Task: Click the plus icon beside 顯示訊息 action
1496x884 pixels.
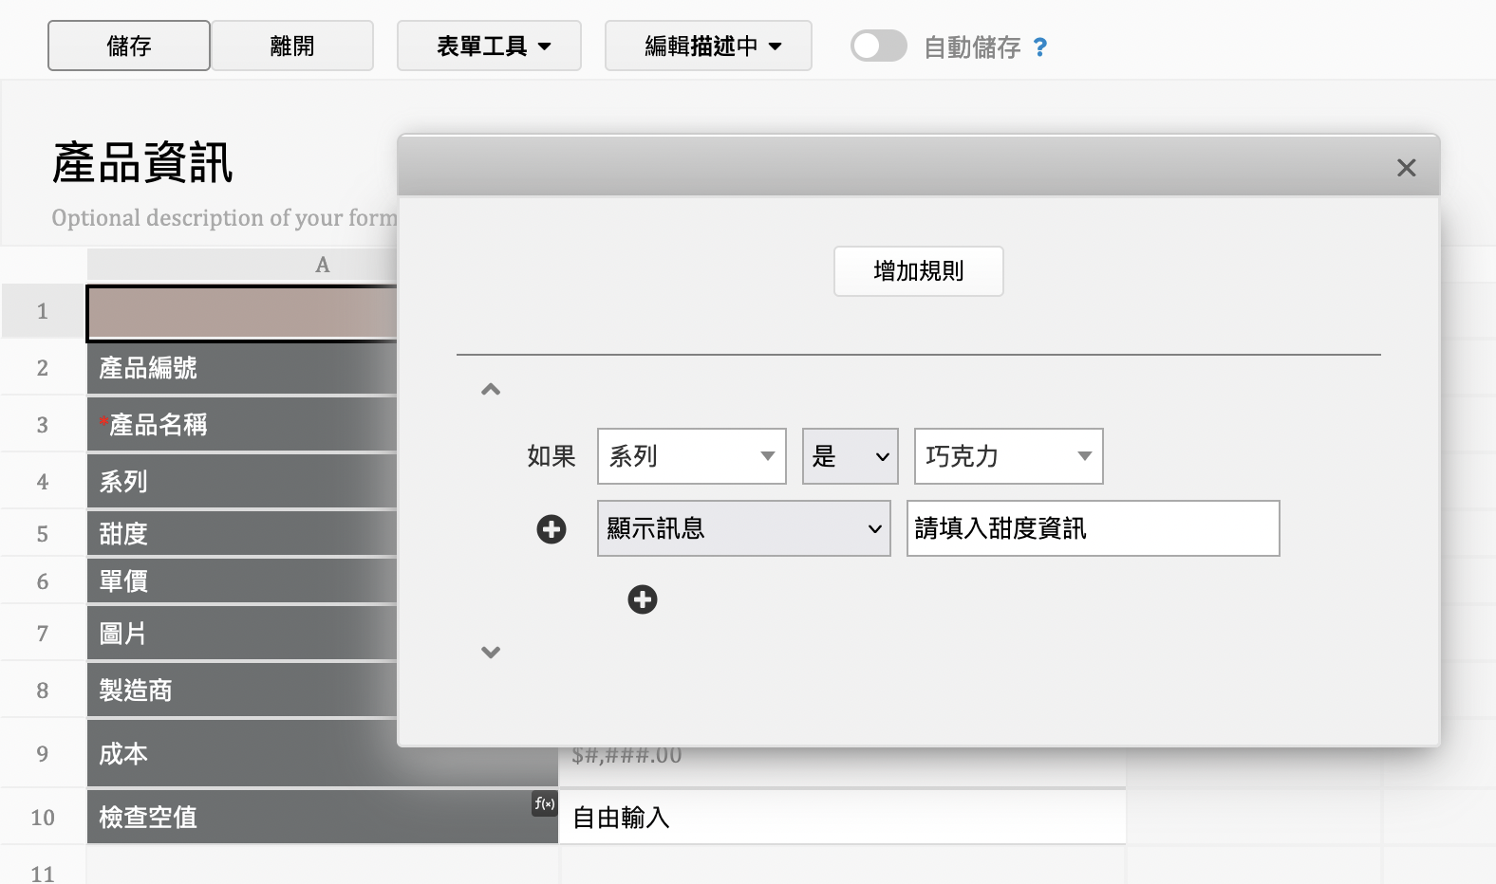Action: coord(552,529)
